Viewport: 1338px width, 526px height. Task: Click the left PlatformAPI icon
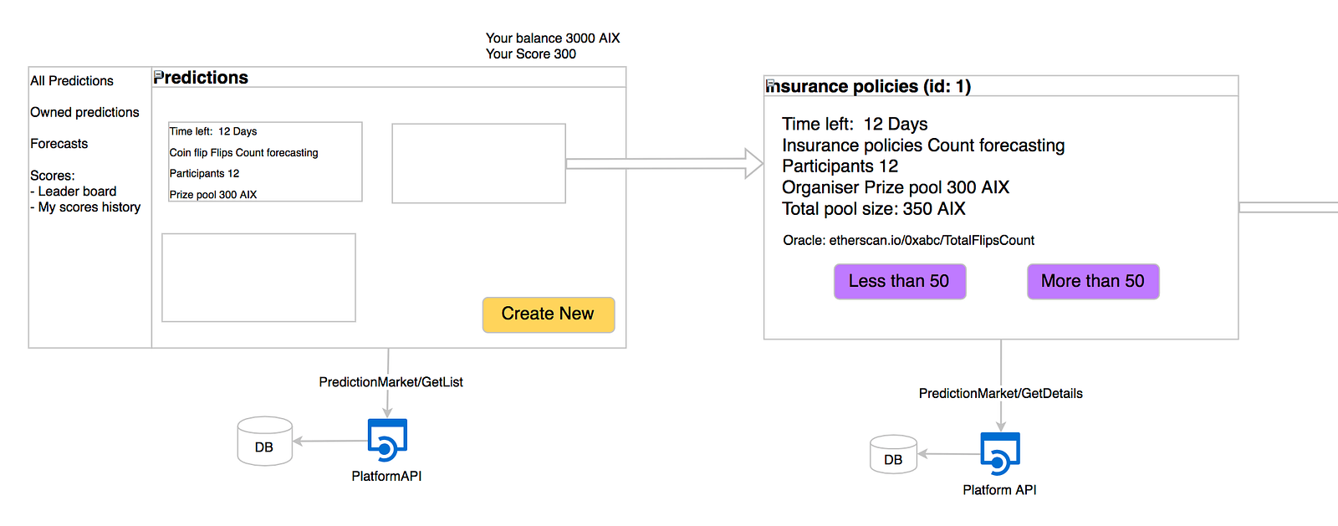[387, 440]
